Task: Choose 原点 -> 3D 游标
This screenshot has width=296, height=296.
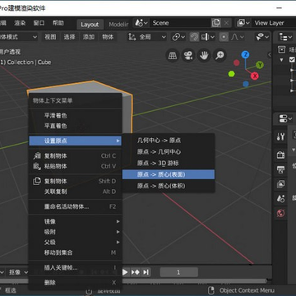Action: (x=169, y=164)
